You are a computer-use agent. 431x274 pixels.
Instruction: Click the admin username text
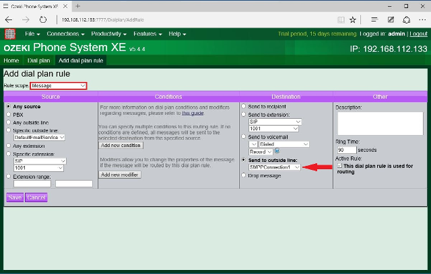click(397, 34)
